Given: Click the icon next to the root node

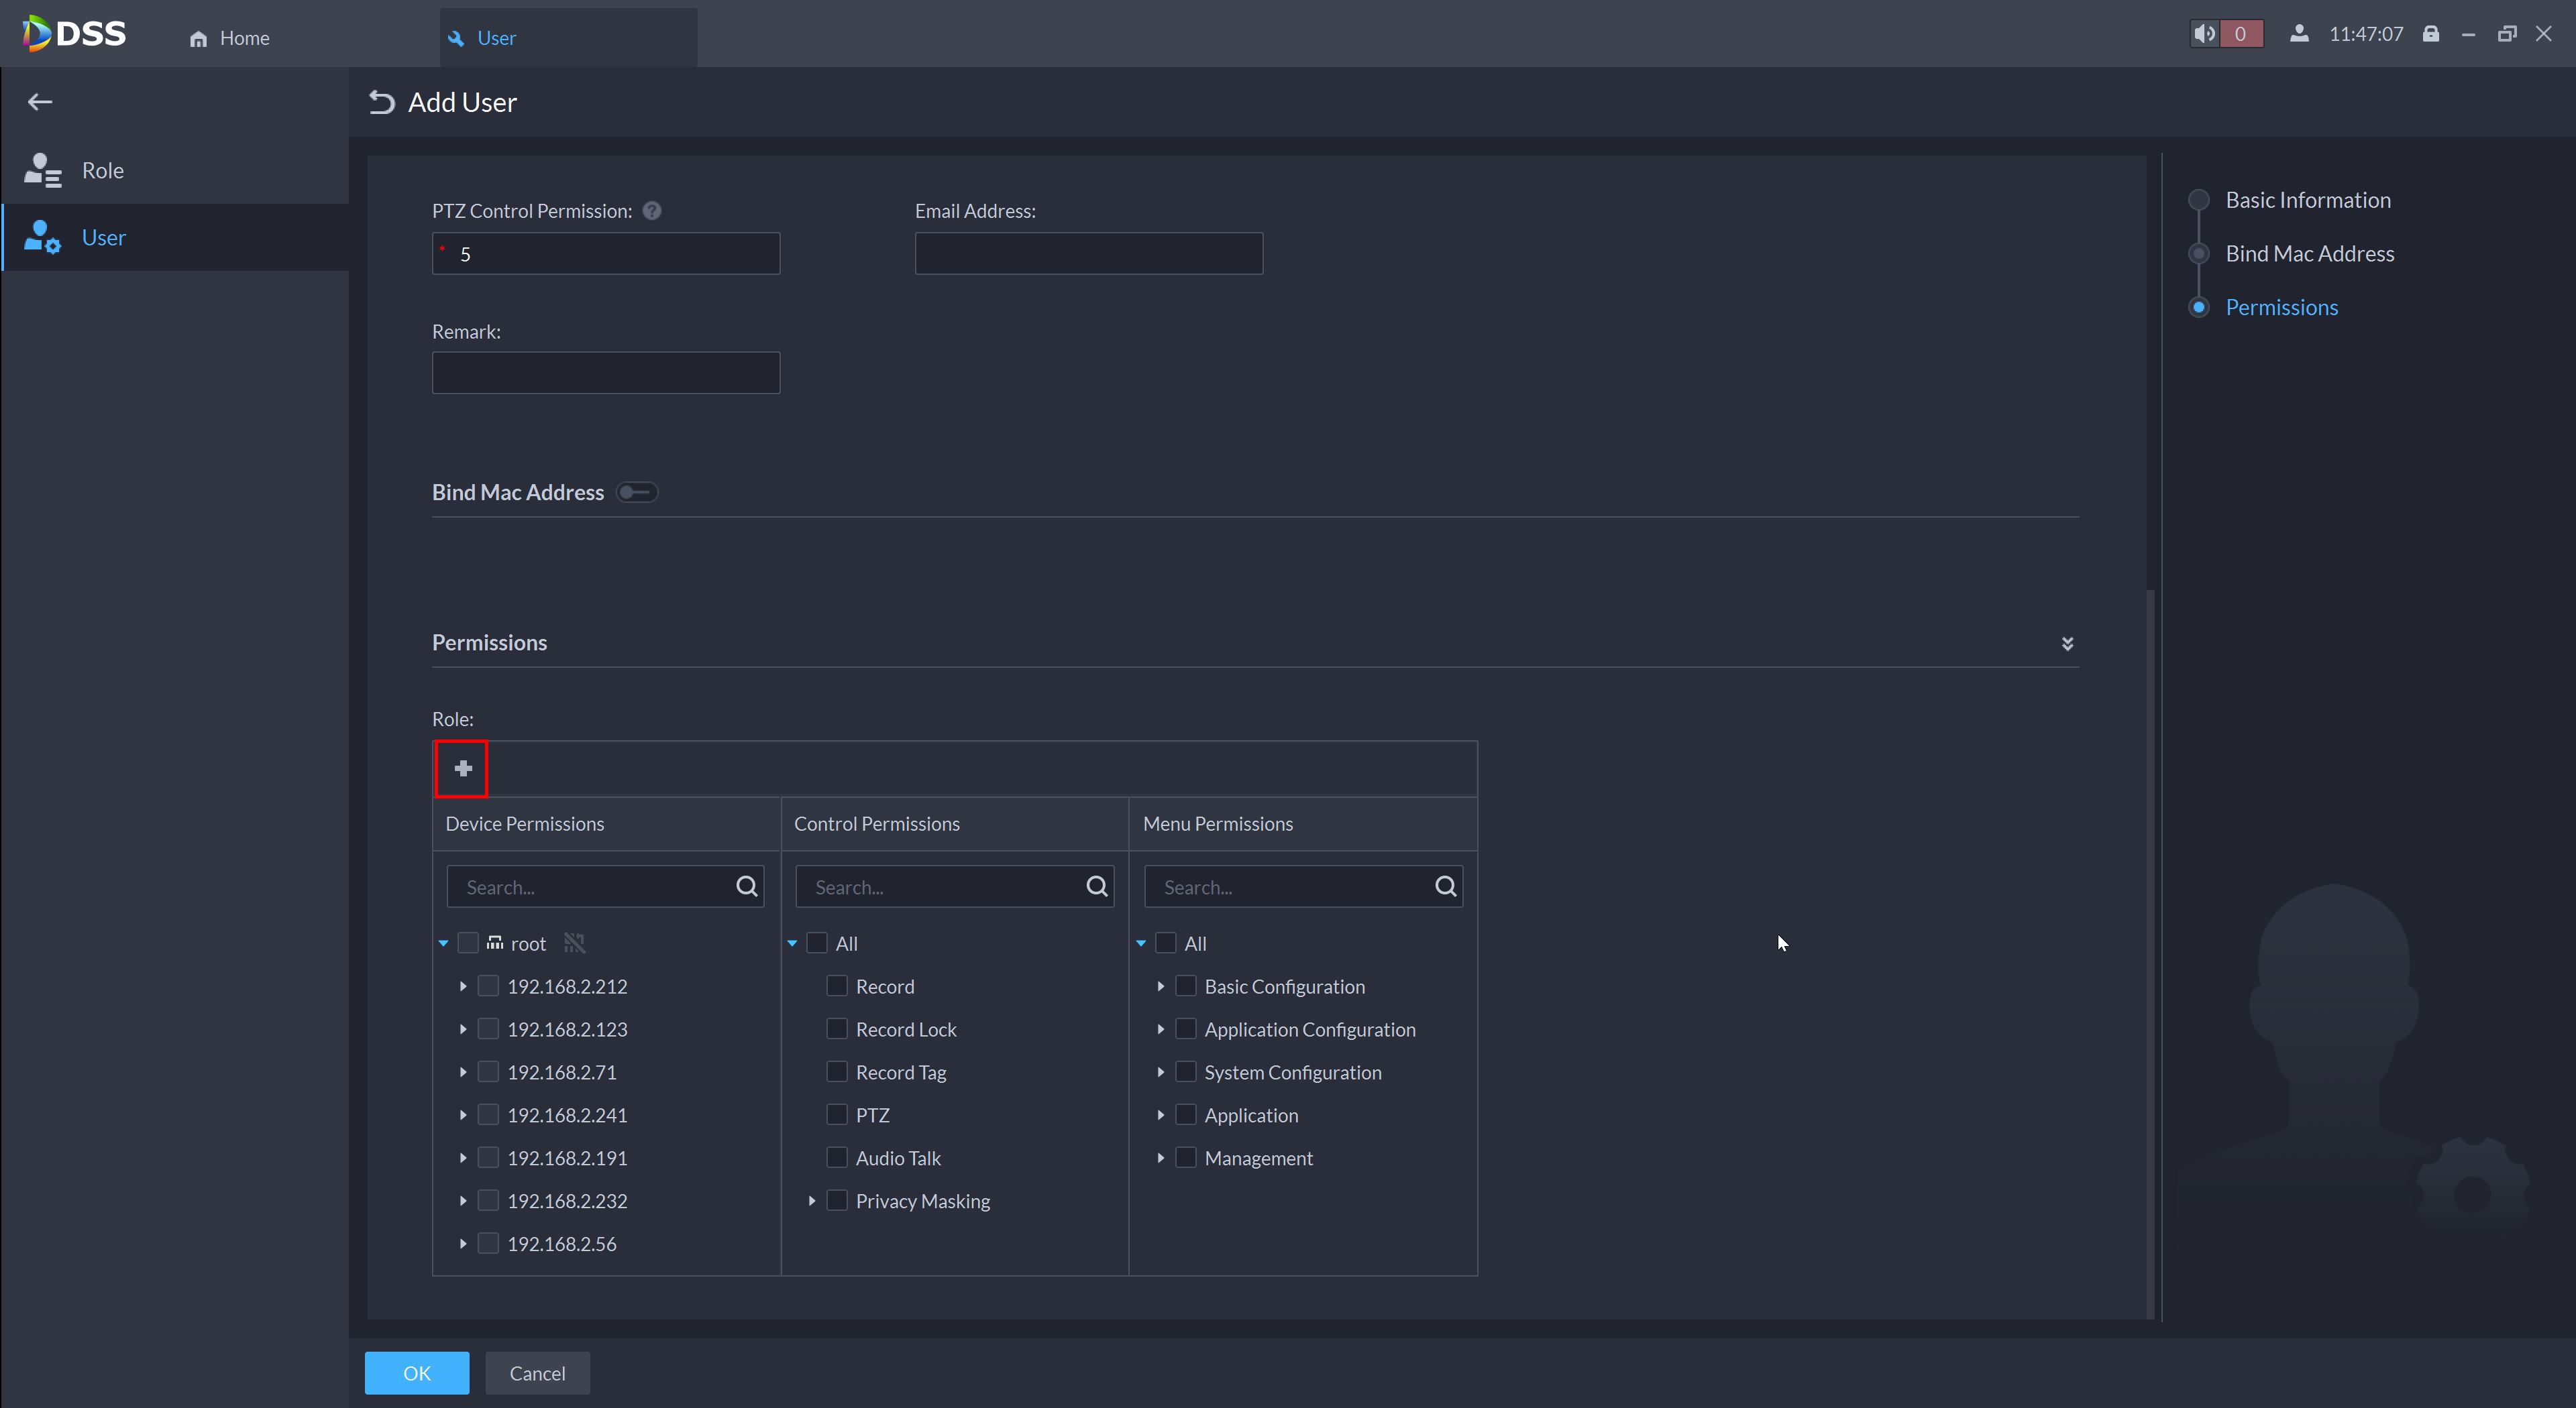Looking at the screenshot, I should tap(574, 942).
